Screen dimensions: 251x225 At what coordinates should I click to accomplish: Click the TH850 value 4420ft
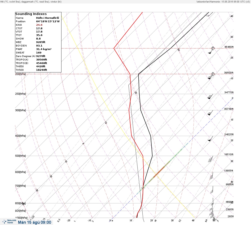pyautogui.click(x=41, y=66)
